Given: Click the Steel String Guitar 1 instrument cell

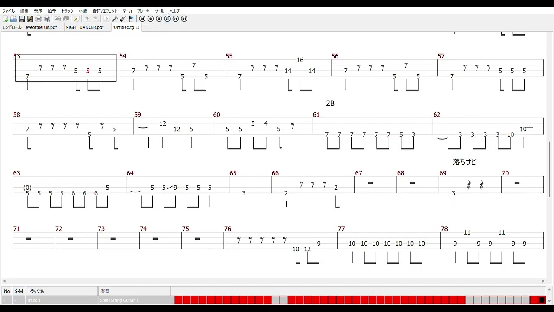Looking at the screenshot, I should pos(135,300).
